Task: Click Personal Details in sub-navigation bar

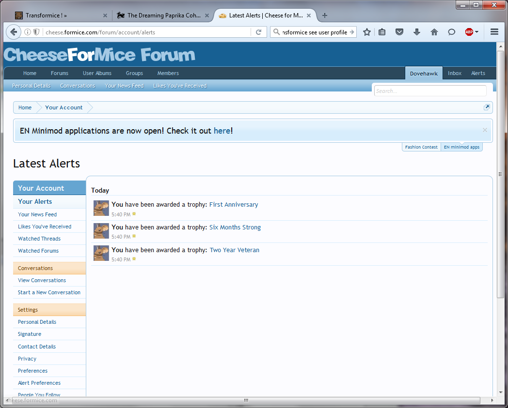Action: (31, 86)
